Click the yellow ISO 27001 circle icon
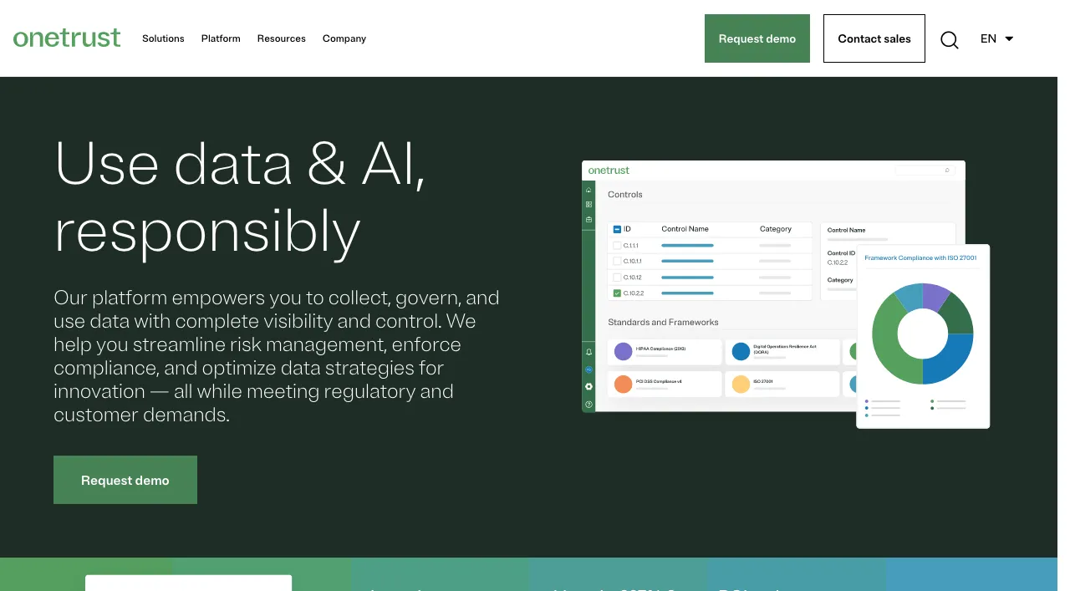Image resolution: width=1070 pixels, height=591 pixels. click(x=741, y=385)
